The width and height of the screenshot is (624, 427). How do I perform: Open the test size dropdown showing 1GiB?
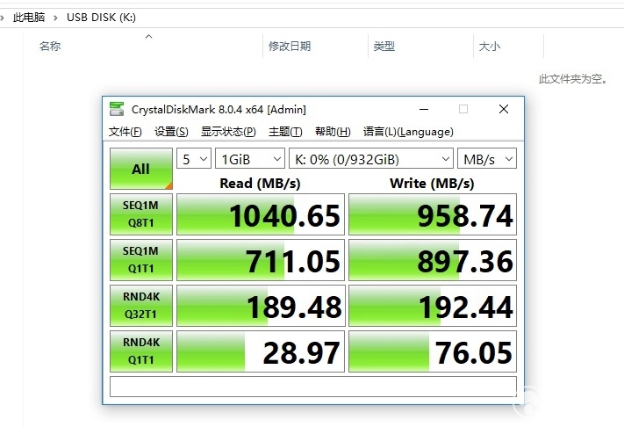[250, 159]
